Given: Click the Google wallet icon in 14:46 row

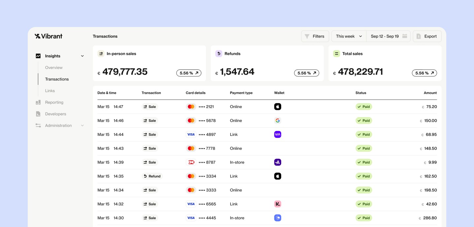Looking at the screenshot, I should 278,120.
